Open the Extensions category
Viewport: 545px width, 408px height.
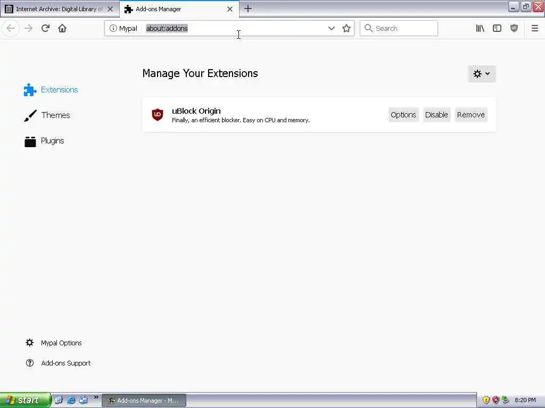click(x=51, y=90)
